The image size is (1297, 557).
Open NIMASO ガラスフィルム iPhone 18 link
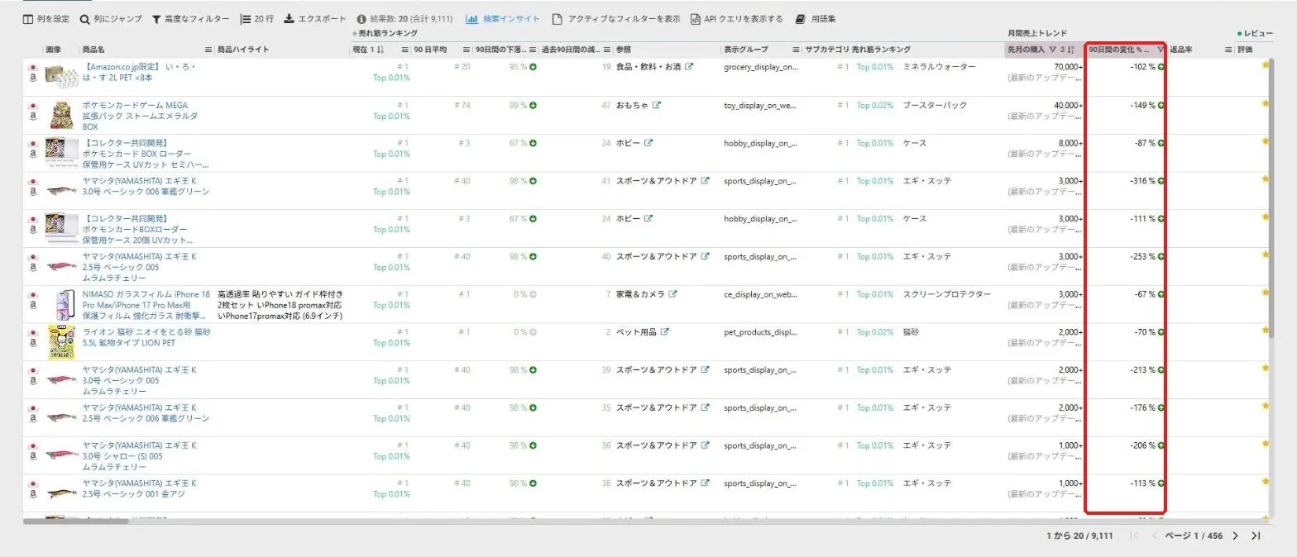pyautogui.click(x=146, y=305)
